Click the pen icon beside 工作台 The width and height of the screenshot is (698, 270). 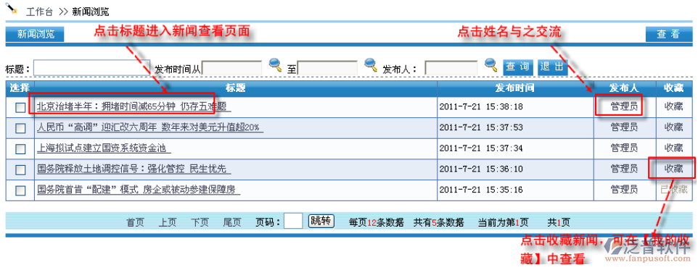(12, 9)
